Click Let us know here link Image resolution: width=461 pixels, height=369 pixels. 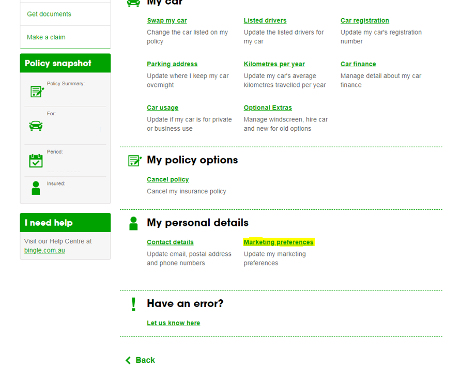point(174,323)
